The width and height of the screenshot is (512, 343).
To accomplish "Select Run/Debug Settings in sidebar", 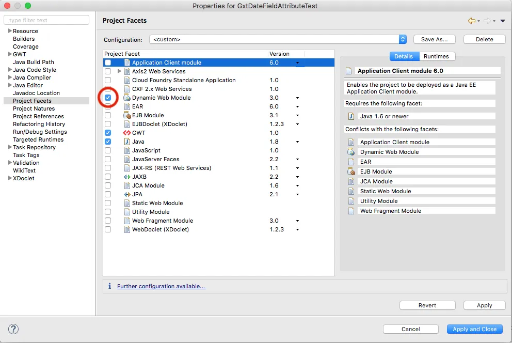I will pyautogui.click(x=40, y=132).
